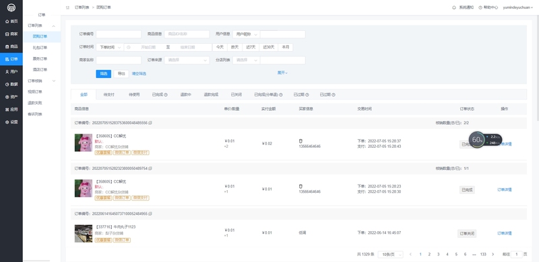Focus the 商品信息 input field

click(x=187, y=34)
